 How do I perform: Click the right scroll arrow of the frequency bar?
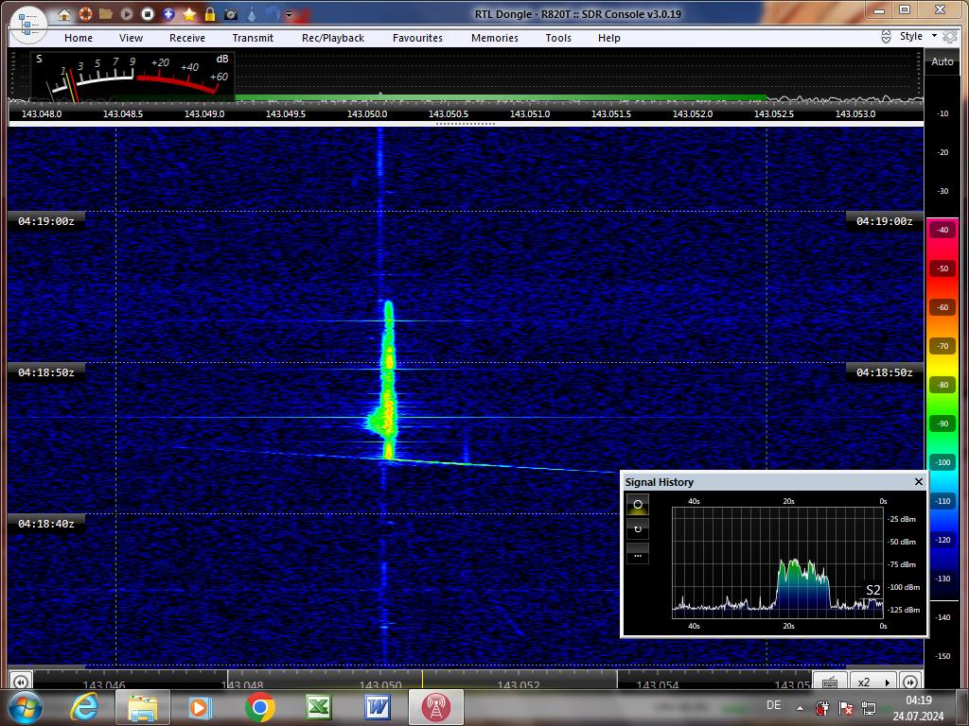click(910, 682)
